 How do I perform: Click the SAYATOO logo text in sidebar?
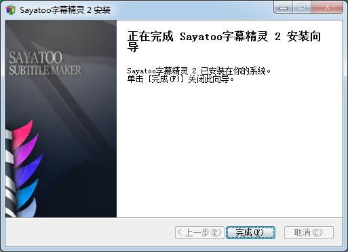tap(35, 58)
